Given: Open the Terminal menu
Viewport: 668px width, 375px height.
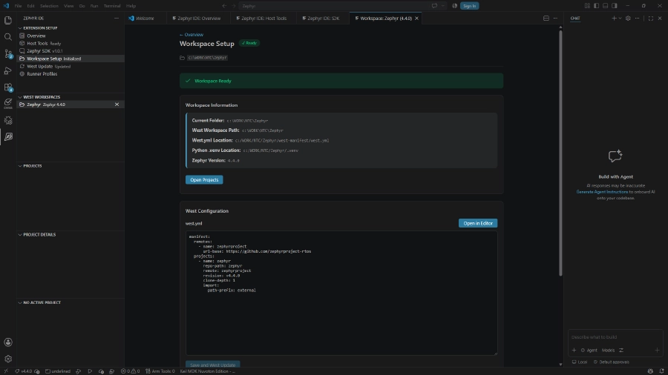Looking at the screenshot, I should pyautogui.click(x=112, y=6).
